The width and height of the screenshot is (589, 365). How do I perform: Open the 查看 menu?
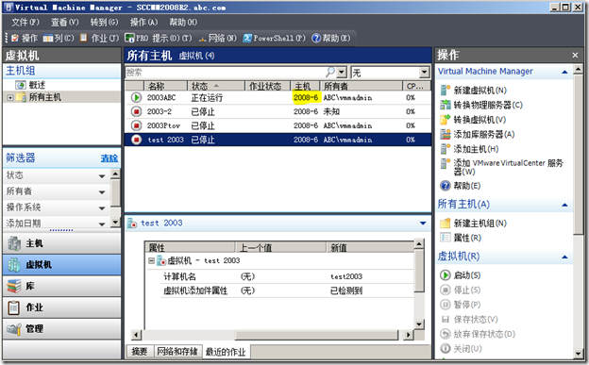tap(64, 22)
